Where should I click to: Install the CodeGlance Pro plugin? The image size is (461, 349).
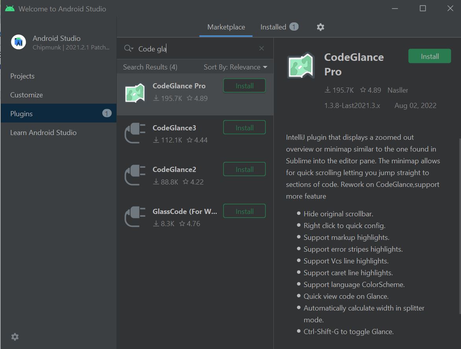click(x=430, y=56)
